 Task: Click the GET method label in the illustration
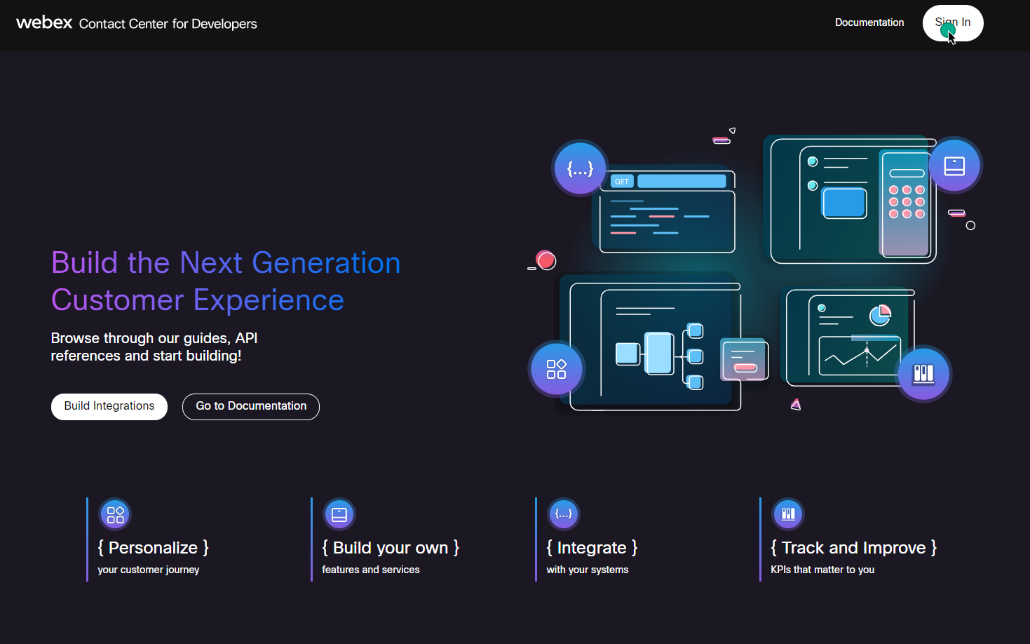[621, 180]
